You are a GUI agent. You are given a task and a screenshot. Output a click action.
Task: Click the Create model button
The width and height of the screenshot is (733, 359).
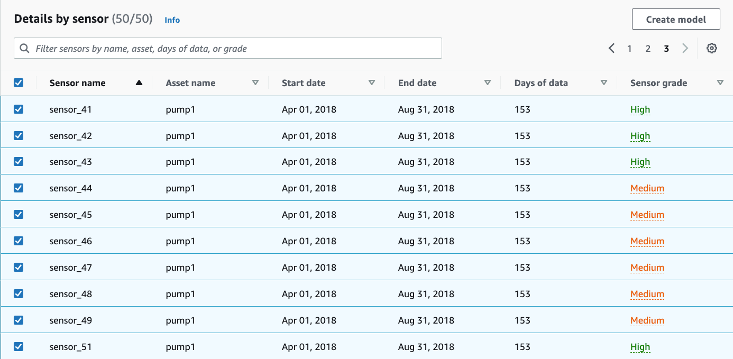coord(676,20)
